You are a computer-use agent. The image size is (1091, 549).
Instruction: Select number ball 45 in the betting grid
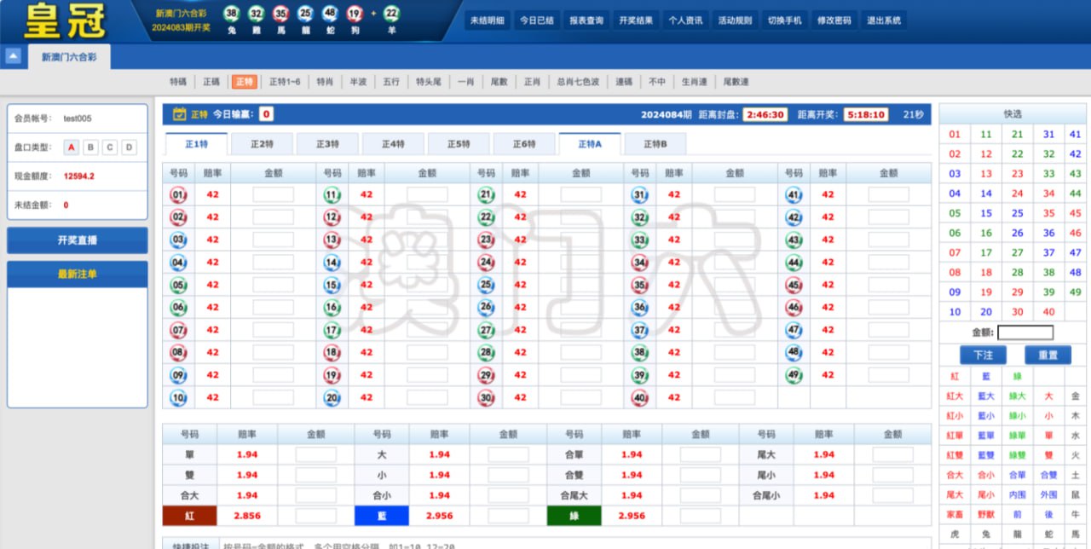tap(794, 284)
